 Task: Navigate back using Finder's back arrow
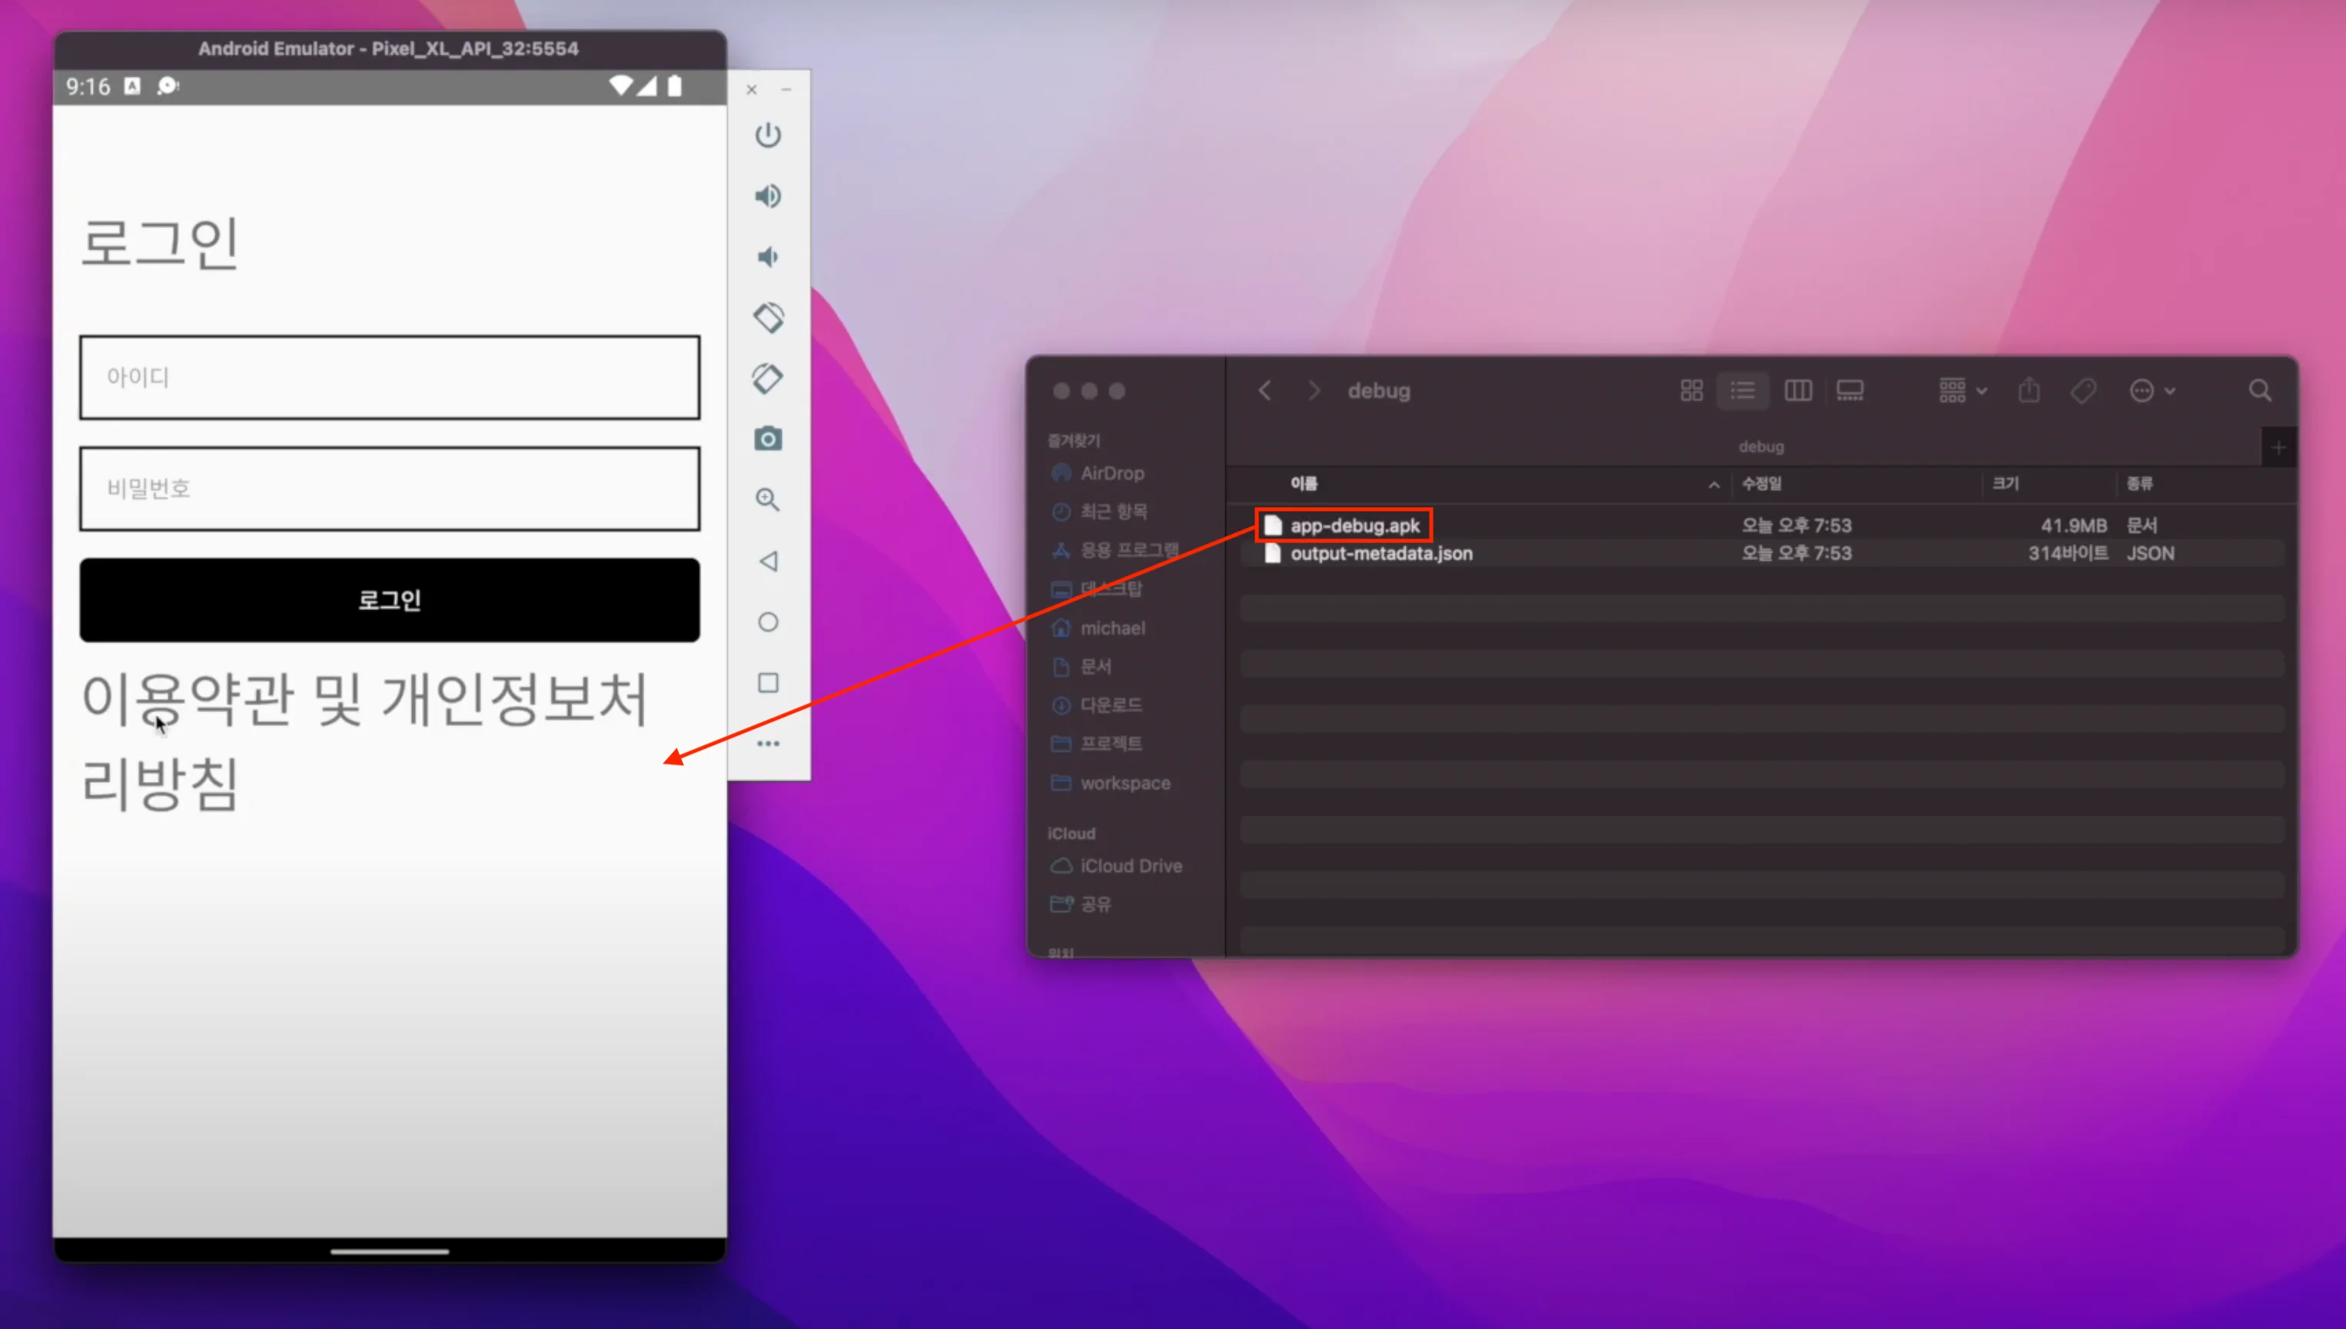click(x=1264, y=391)
